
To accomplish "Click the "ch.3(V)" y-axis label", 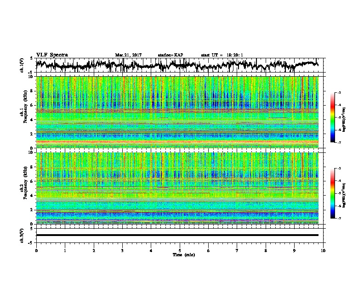I will (x=22, y=236).
